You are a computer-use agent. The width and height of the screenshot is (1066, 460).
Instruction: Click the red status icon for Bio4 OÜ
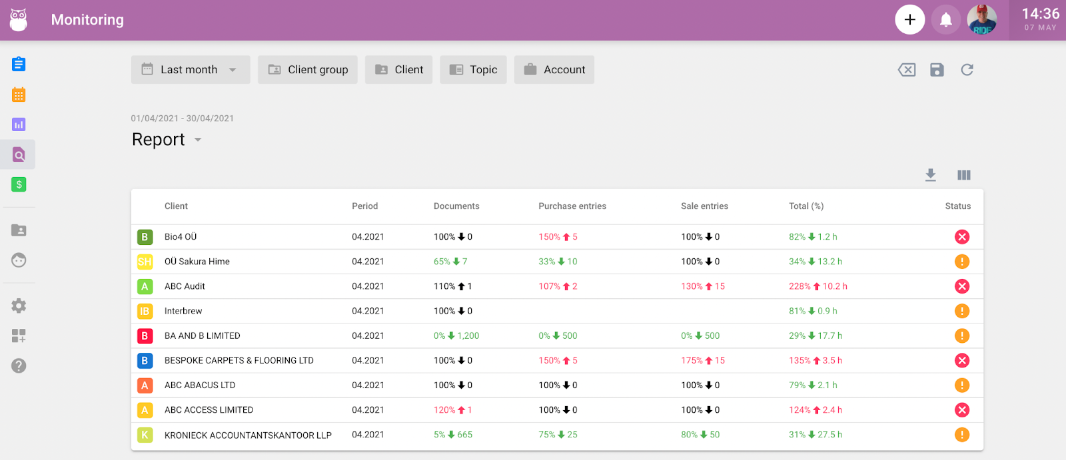click(962, 237)
